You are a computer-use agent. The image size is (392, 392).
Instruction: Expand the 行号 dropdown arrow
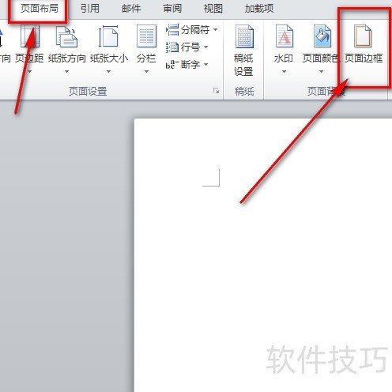click(x=206, y=47)
